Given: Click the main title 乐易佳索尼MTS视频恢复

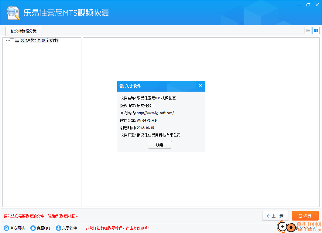Looking at the screenshot, I should click(66, 13).
